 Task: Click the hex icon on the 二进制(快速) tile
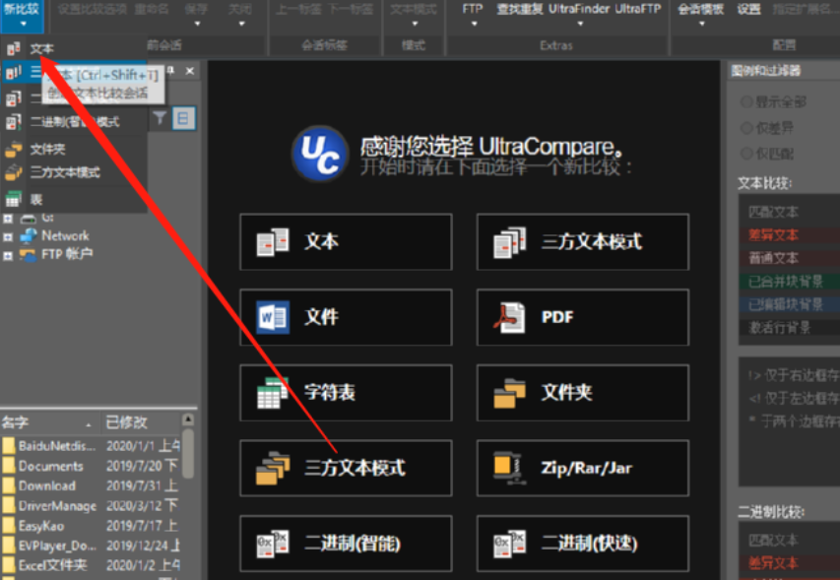[509, 544]
